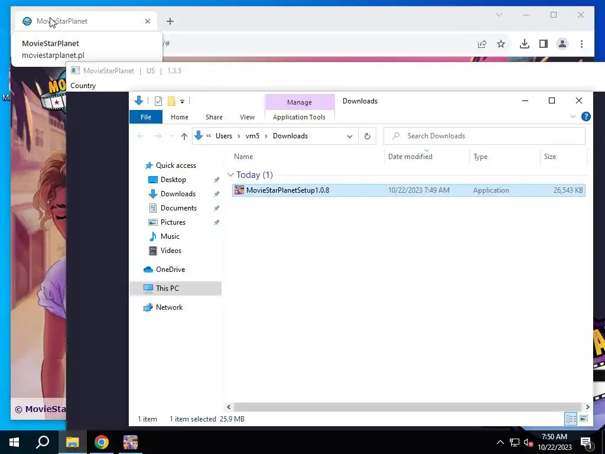The width and height of the screenshot is (605, 454).
Task: Open Chrome three-dot menu
Action: [581, 44]
